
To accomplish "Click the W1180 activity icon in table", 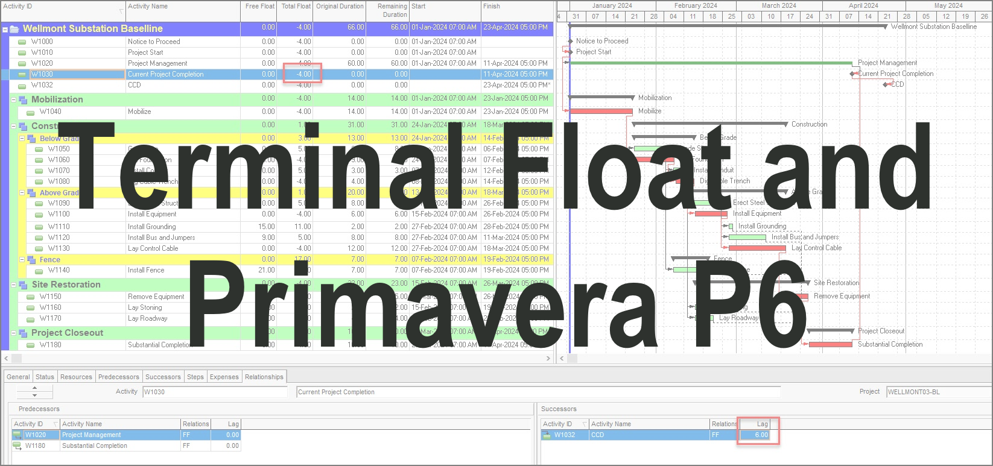I will 31,345.
